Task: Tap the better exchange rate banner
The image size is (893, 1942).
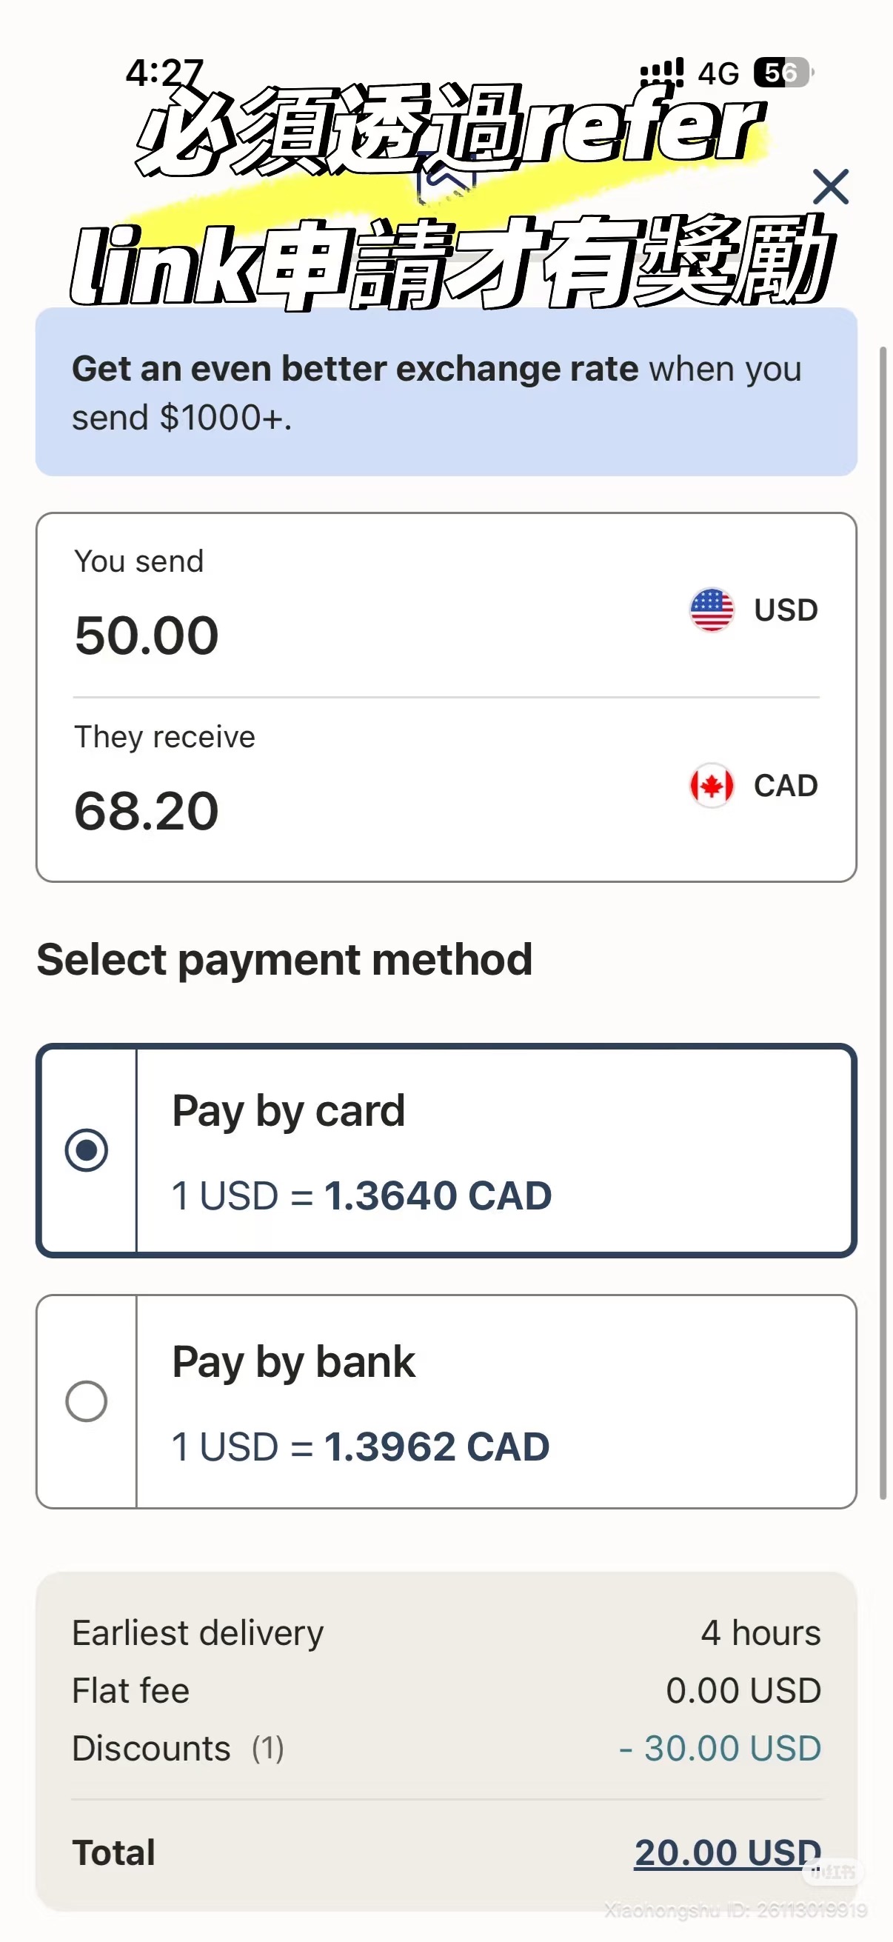Action: (x=446, y=392)
